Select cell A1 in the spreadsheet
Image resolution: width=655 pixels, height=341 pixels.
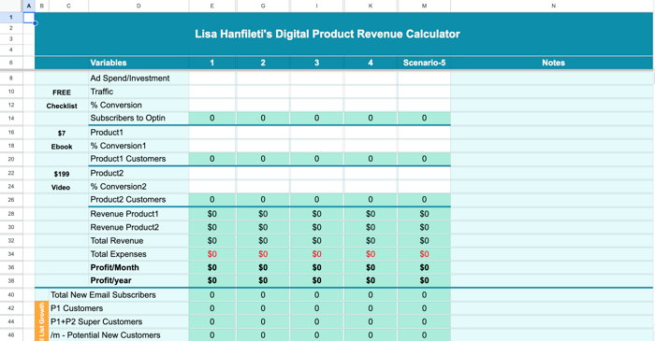[x=29, y=18]
